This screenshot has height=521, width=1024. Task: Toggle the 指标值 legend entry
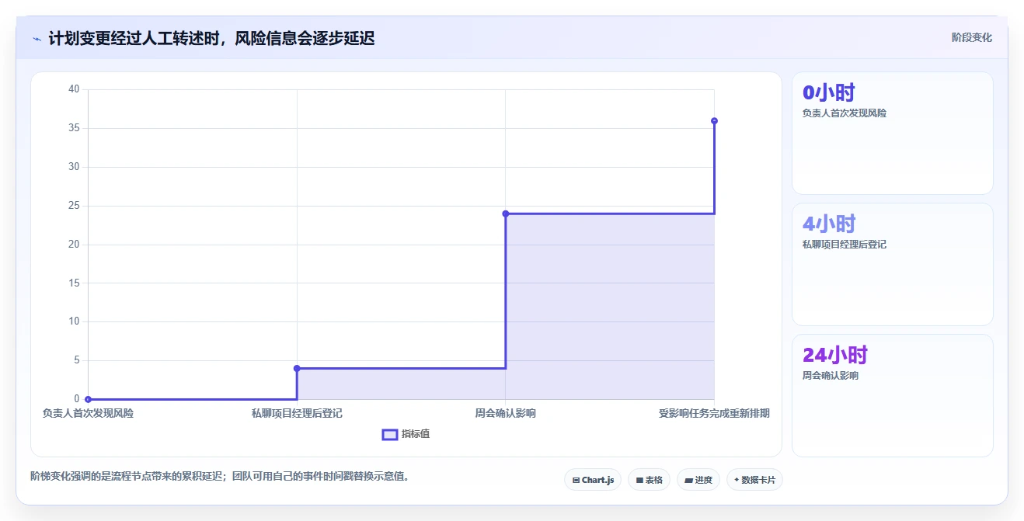pos(406,434)
